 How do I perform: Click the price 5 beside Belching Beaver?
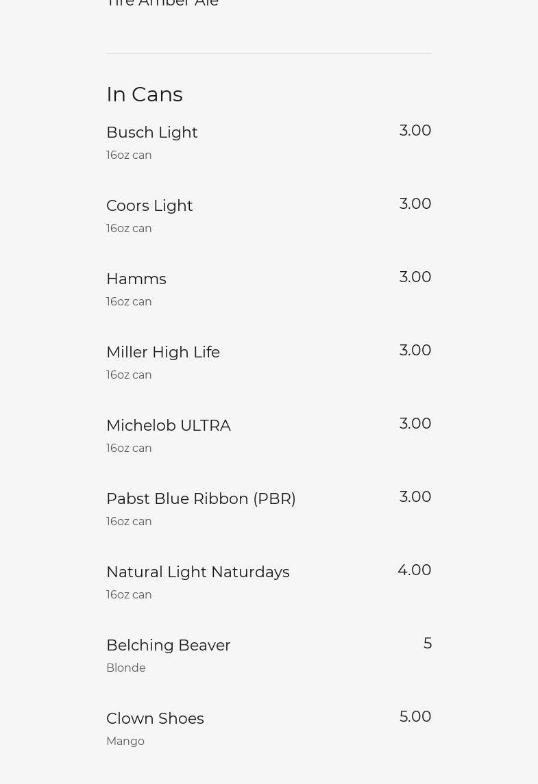point(428,644)
